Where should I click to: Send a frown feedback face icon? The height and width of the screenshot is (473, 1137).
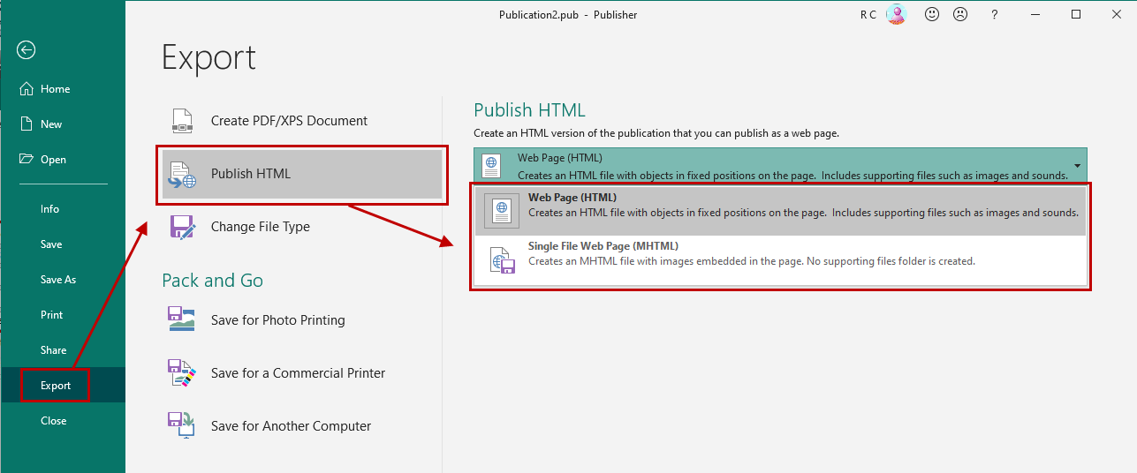click(x=959, y=15)
